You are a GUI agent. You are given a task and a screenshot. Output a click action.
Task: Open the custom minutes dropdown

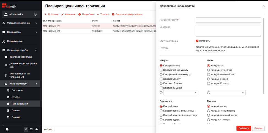coord(181,93)
